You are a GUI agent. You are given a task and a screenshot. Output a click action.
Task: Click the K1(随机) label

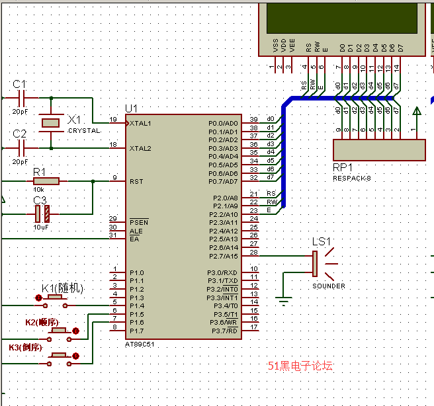pos(62,288)
